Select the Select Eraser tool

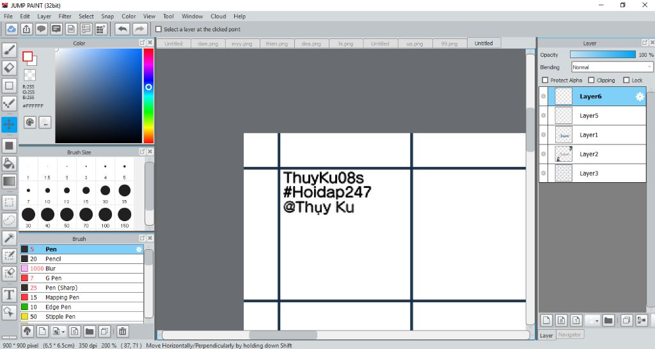click(x=9, y=273)
